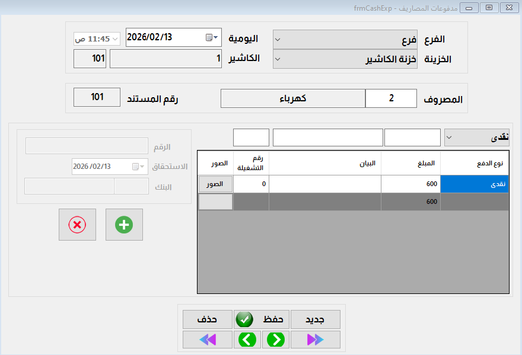522x355 pixels.
Task: Click the الصور button in grid row
Action: coord(215,184)
